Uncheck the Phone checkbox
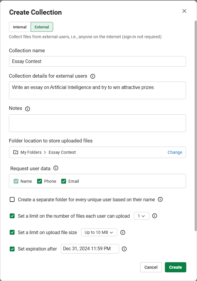The width and height of the screenshot is (197, 281). click(40, 181)
